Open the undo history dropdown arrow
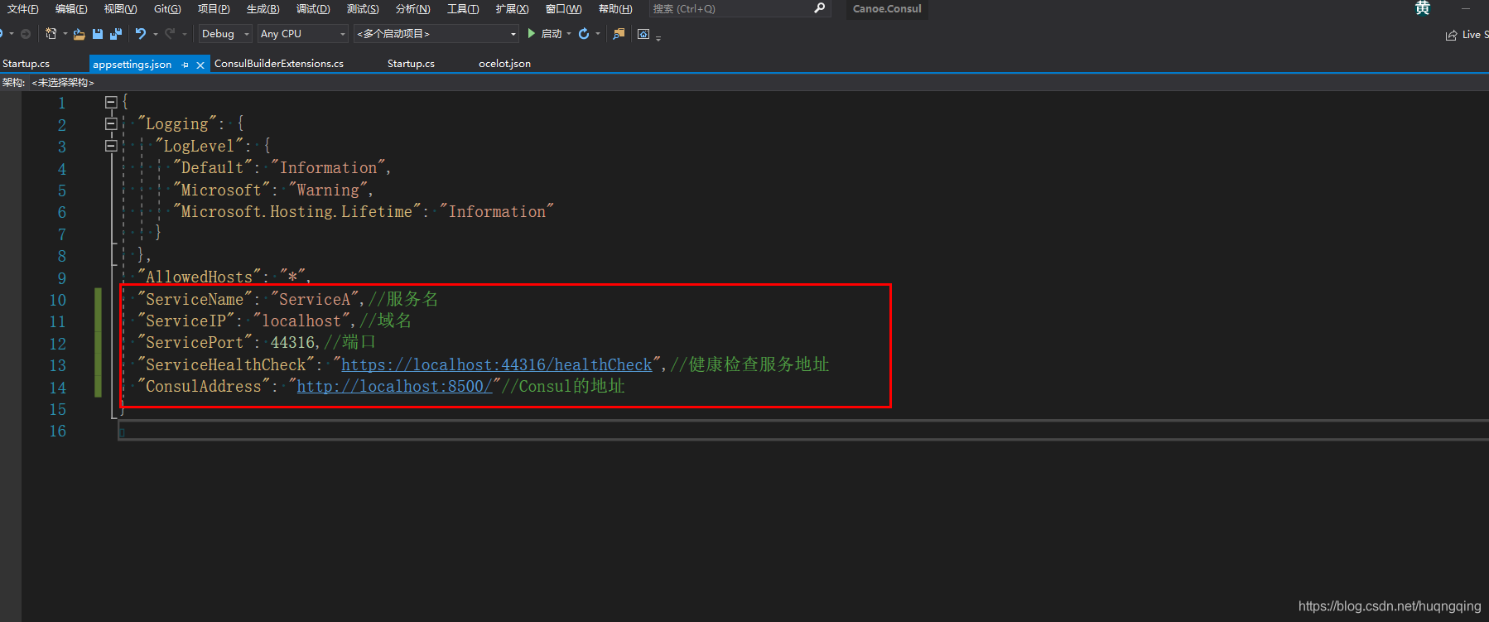Viewport: 1489px width, 622px height. click(155, 34)
